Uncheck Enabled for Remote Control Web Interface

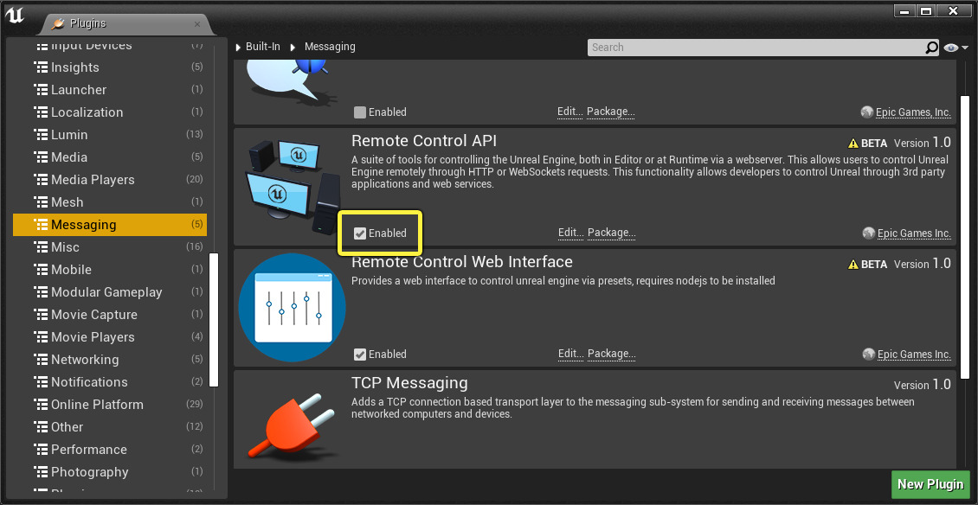(360, 355)
